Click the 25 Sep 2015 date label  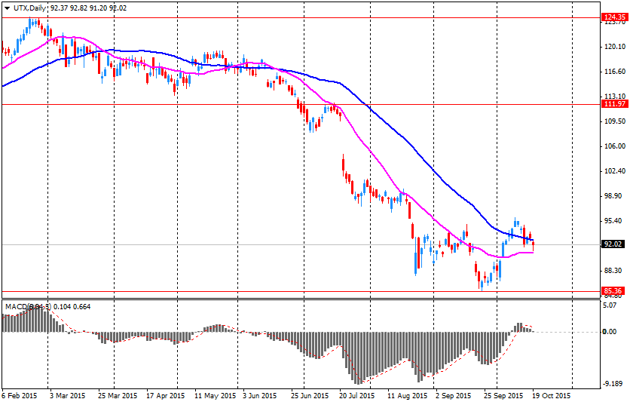click(x=503, y=395)
